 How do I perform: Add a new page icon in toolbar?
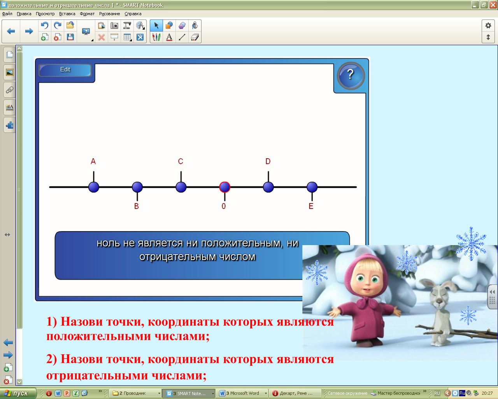(x=45, y=37)
